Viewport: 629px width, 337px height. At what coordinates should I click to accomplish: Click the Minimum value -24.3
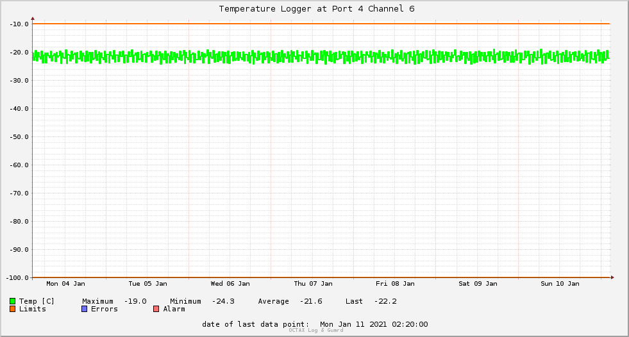(223, 301)
